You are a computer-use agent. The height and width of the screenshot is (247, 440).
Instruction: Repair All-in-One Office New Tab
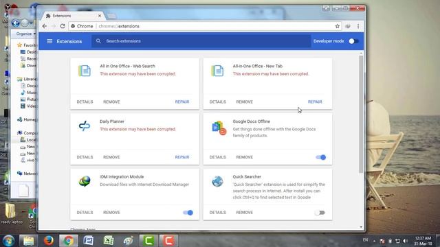tap(315, 102)
